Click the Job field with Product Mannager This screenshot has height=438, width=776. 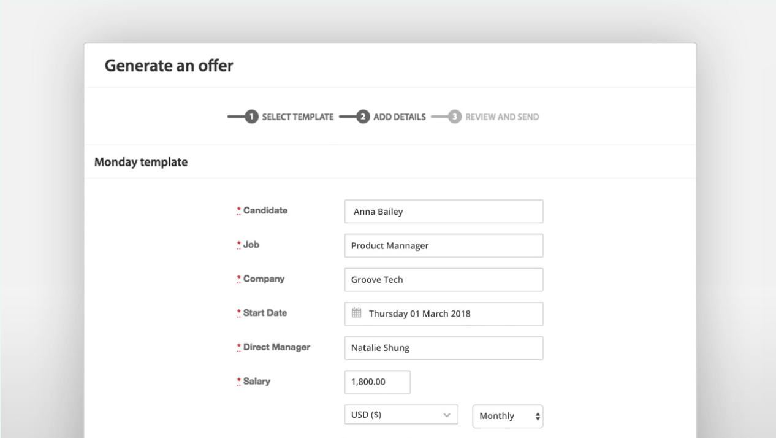[444, 245]
